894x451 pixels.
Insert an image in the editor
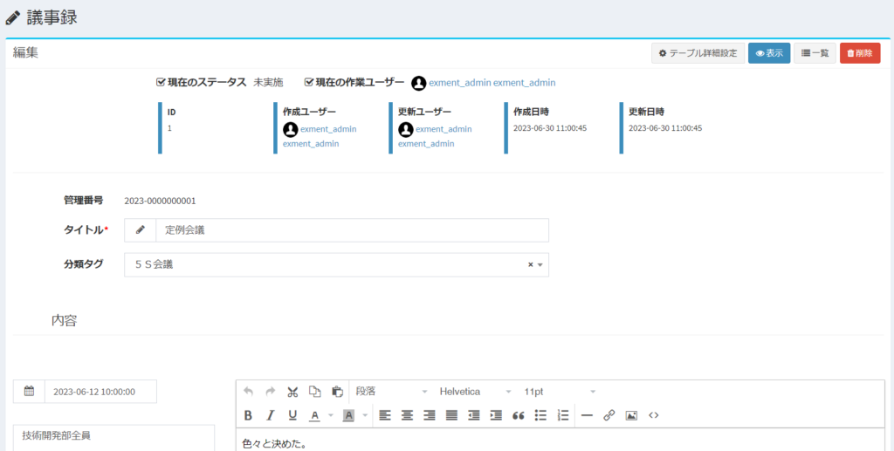[631, 416]
